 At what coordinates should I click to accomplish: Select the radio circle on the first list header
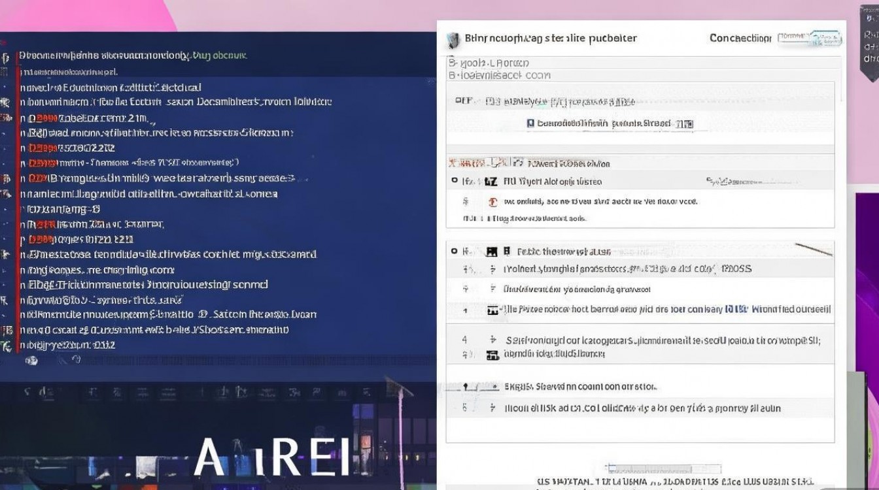tap(455, 181)
